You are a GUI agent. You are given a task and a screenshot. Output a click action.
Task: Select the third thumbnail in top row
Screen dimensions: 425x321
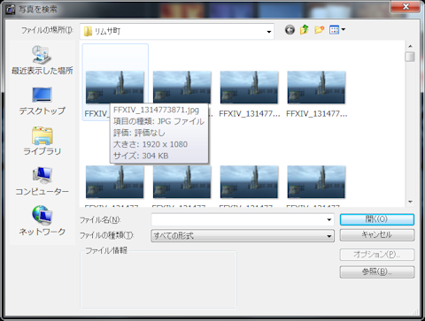249,88
